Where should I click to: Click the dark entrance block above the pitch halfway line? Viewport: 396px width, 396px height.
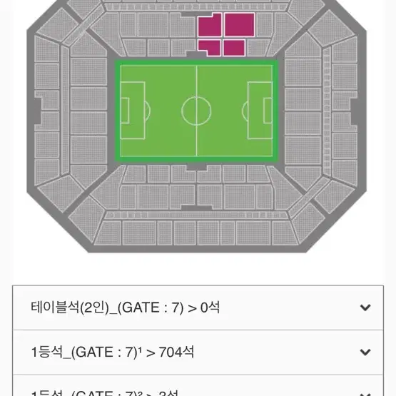click(196, 54)
